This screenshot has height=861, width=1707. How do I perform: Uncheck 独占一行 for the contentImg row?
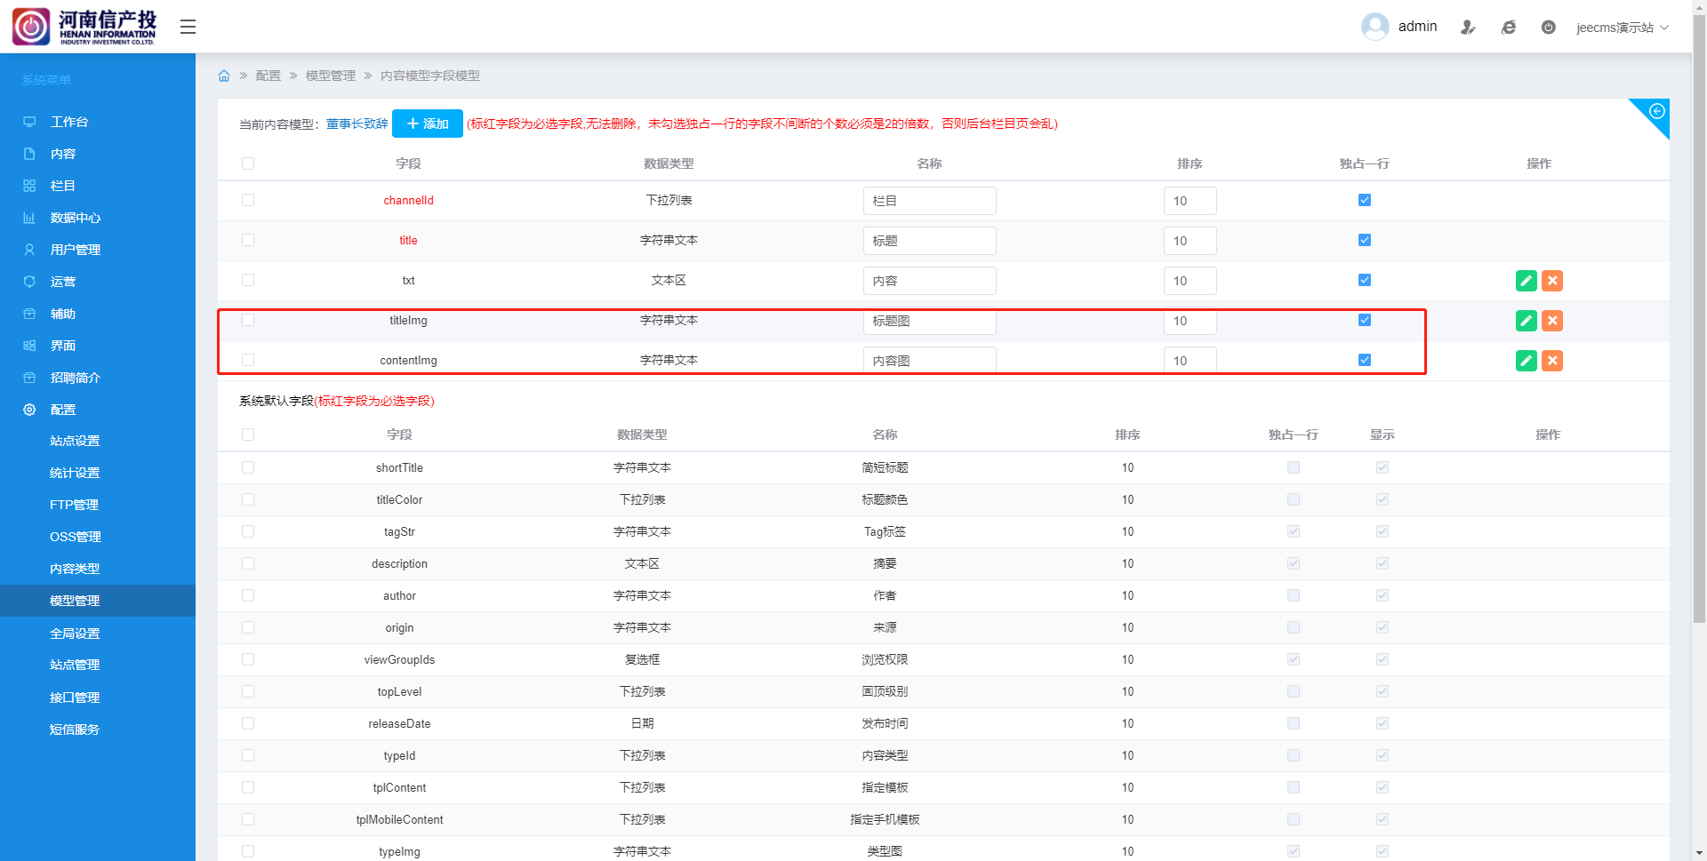click(x=1365, y=360)
